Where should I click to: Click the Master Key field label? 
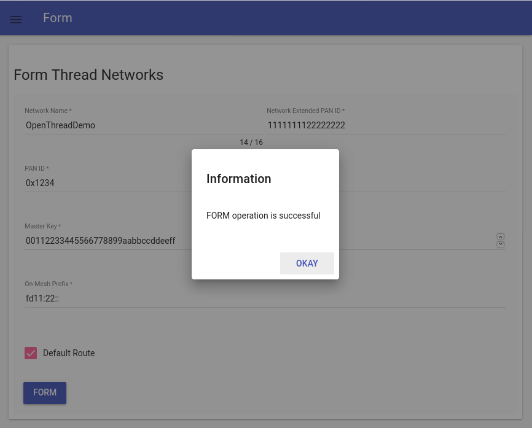(42, 227)
